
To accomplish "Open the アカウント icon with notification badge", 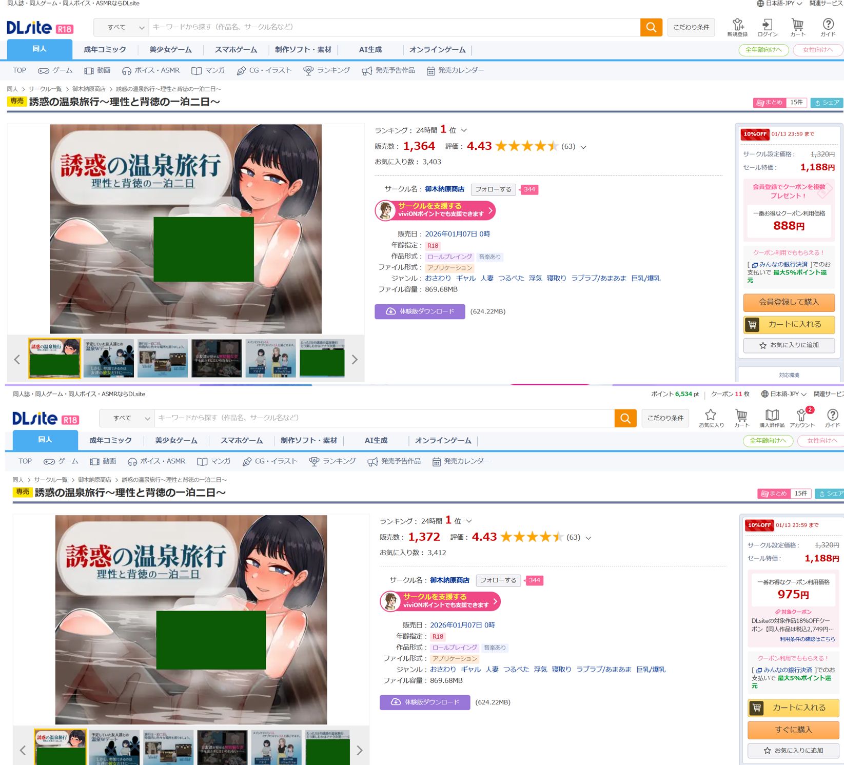I will 802,418.
